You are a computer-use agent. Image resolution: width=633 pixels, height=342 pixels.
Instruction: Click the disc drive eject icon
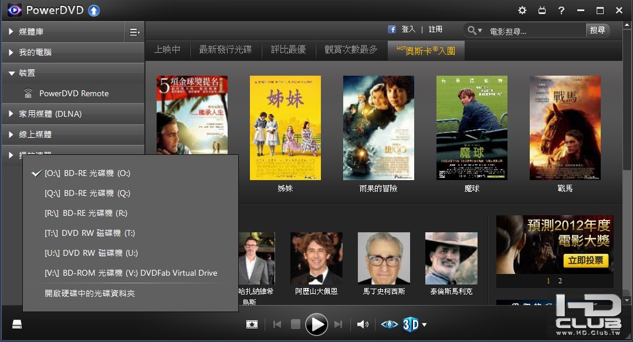(17, 324)
